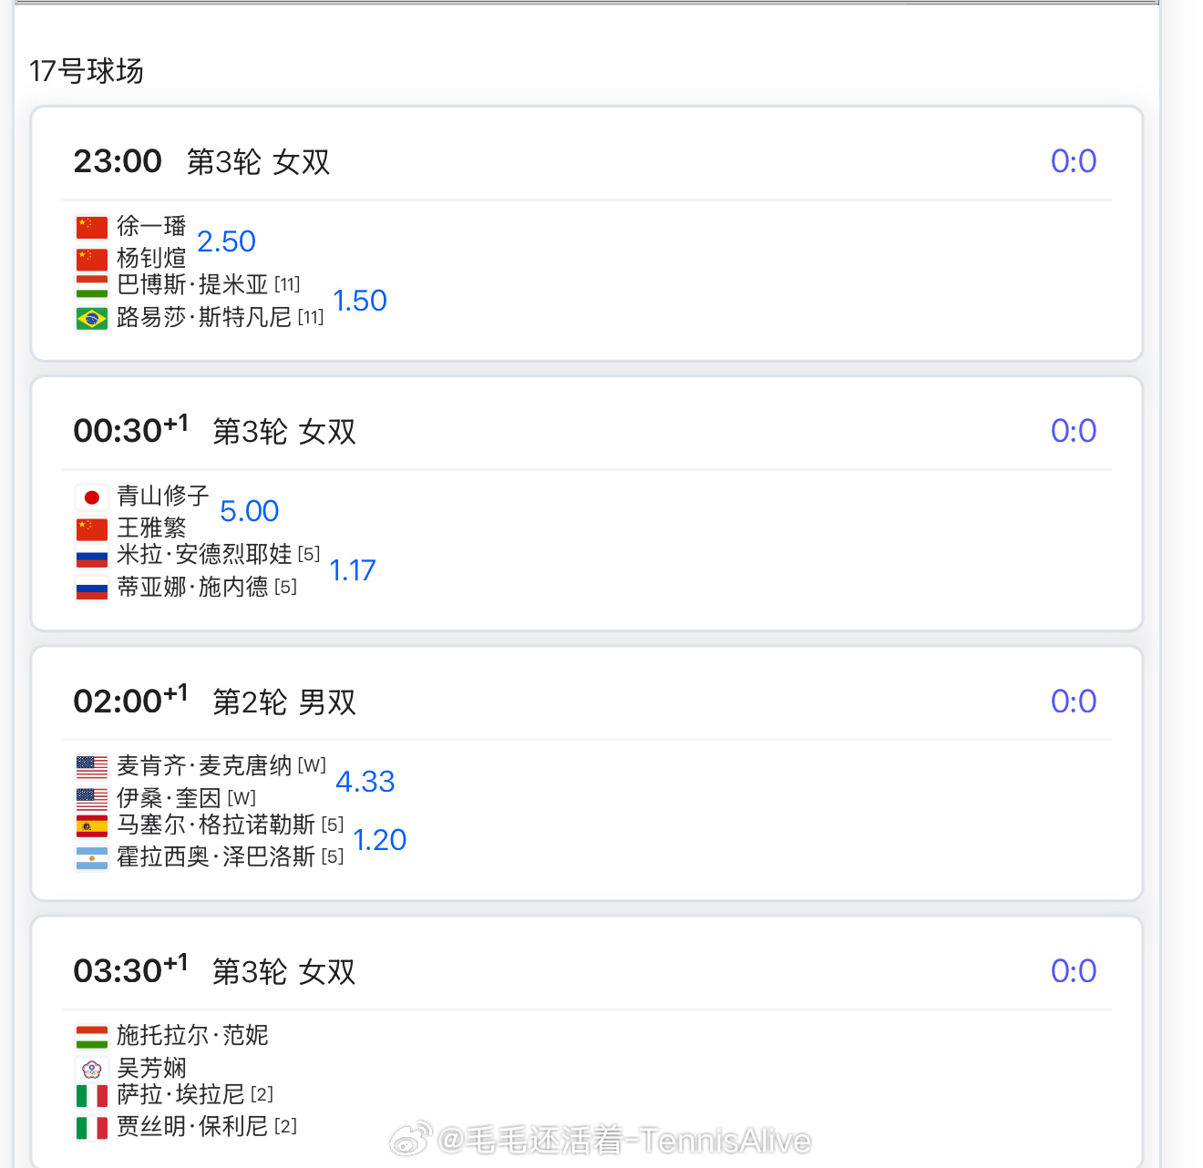Open the 0:0 score of the 02:00 men's doubles
The image size is (1203, 1168).
tap(1073, 702)
